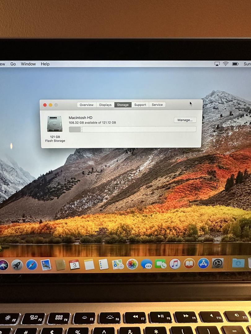Open the Go menu
The width and height of the screenshot is (251, 334).
point(13,64)
